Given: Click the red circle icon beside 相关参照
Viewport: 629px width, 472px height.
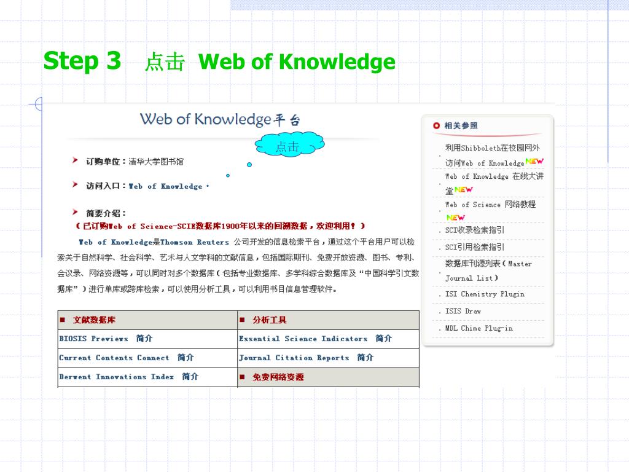Looking at the screenshot, I should click(x=437, y=125).
